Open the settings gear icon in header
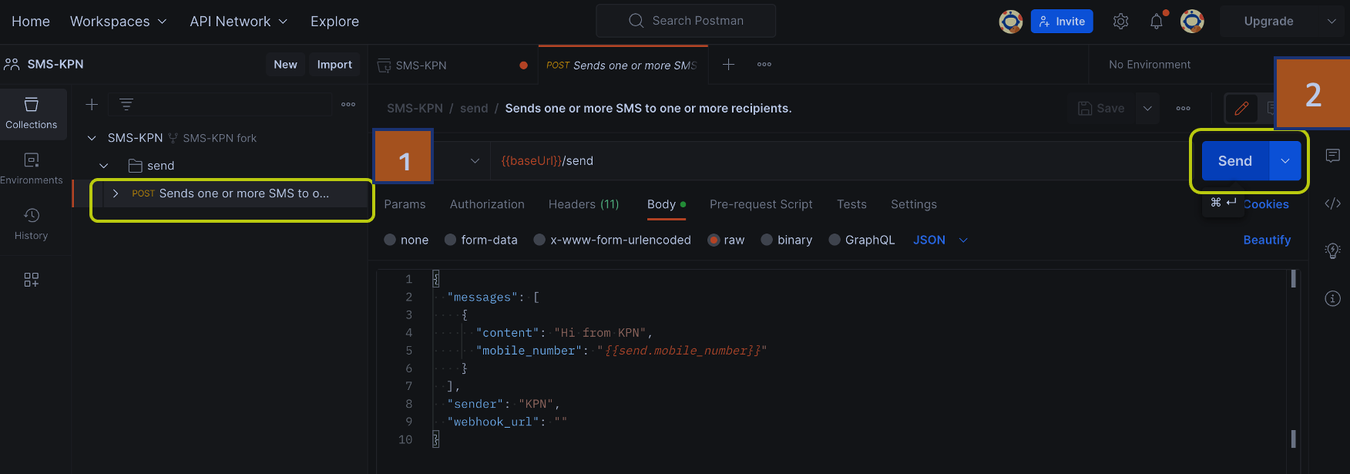Screen dimensions: 1350x474 point(1120,22)
